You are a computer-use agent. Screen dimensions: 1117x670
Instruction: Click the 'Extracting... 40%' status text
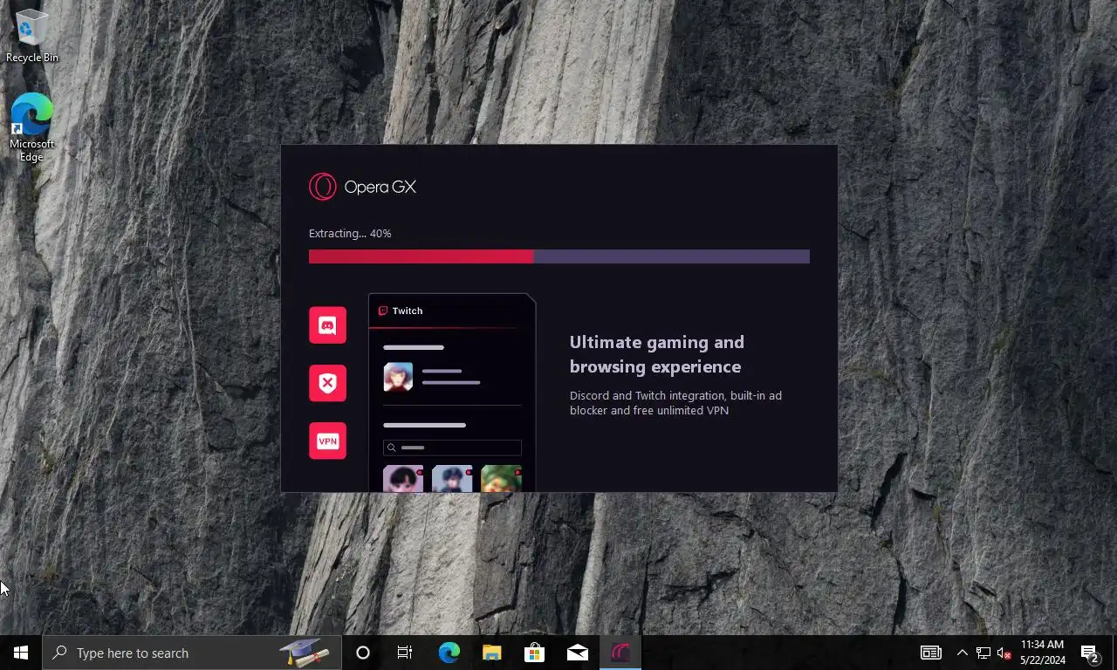point(350,233)
